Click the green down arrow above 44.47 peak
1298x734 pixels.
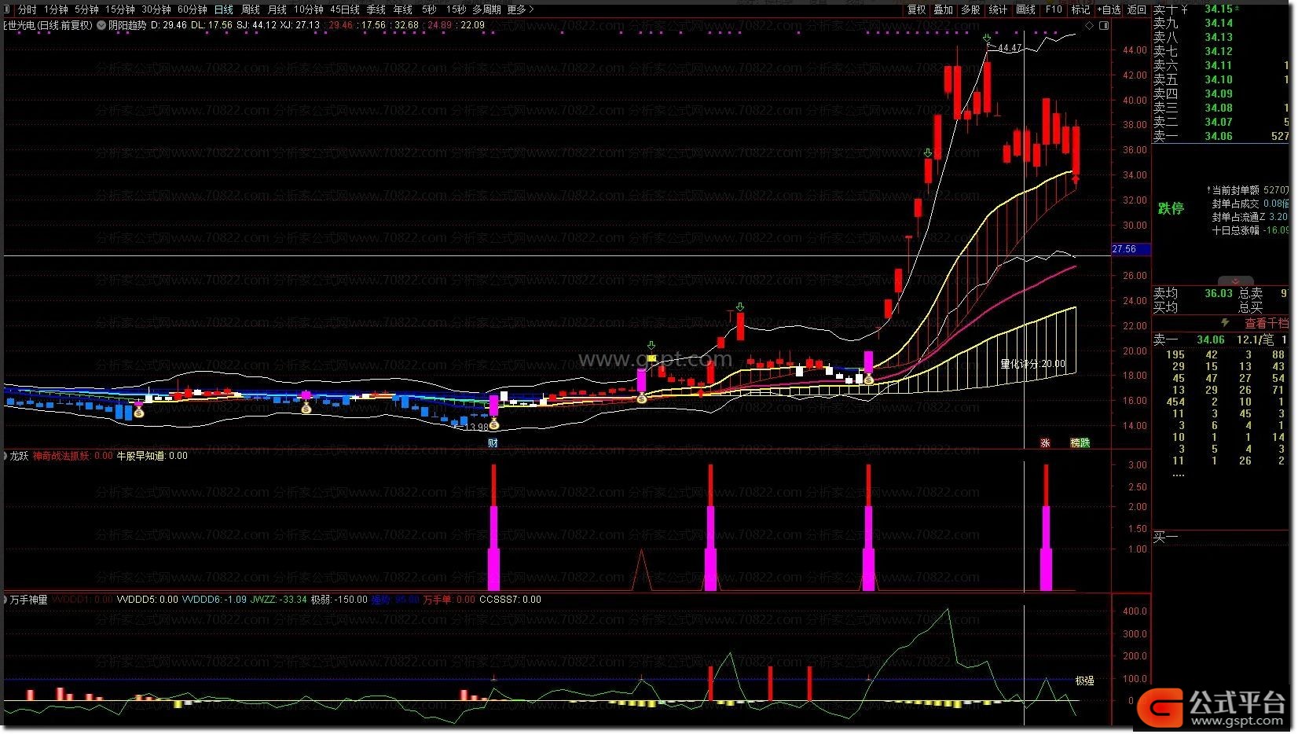coord(988,38)
